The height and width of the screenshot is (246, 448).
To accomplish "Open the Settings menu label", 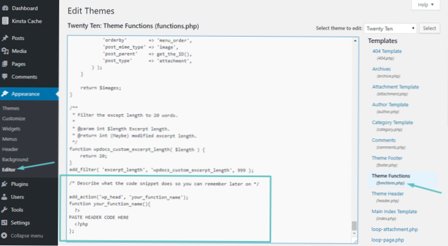I will click(20, 223).
